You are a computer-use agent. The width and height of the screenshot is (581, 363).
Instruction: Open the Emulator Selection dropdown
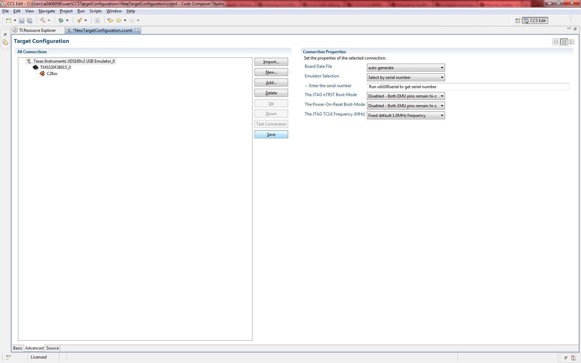[442, 77]
